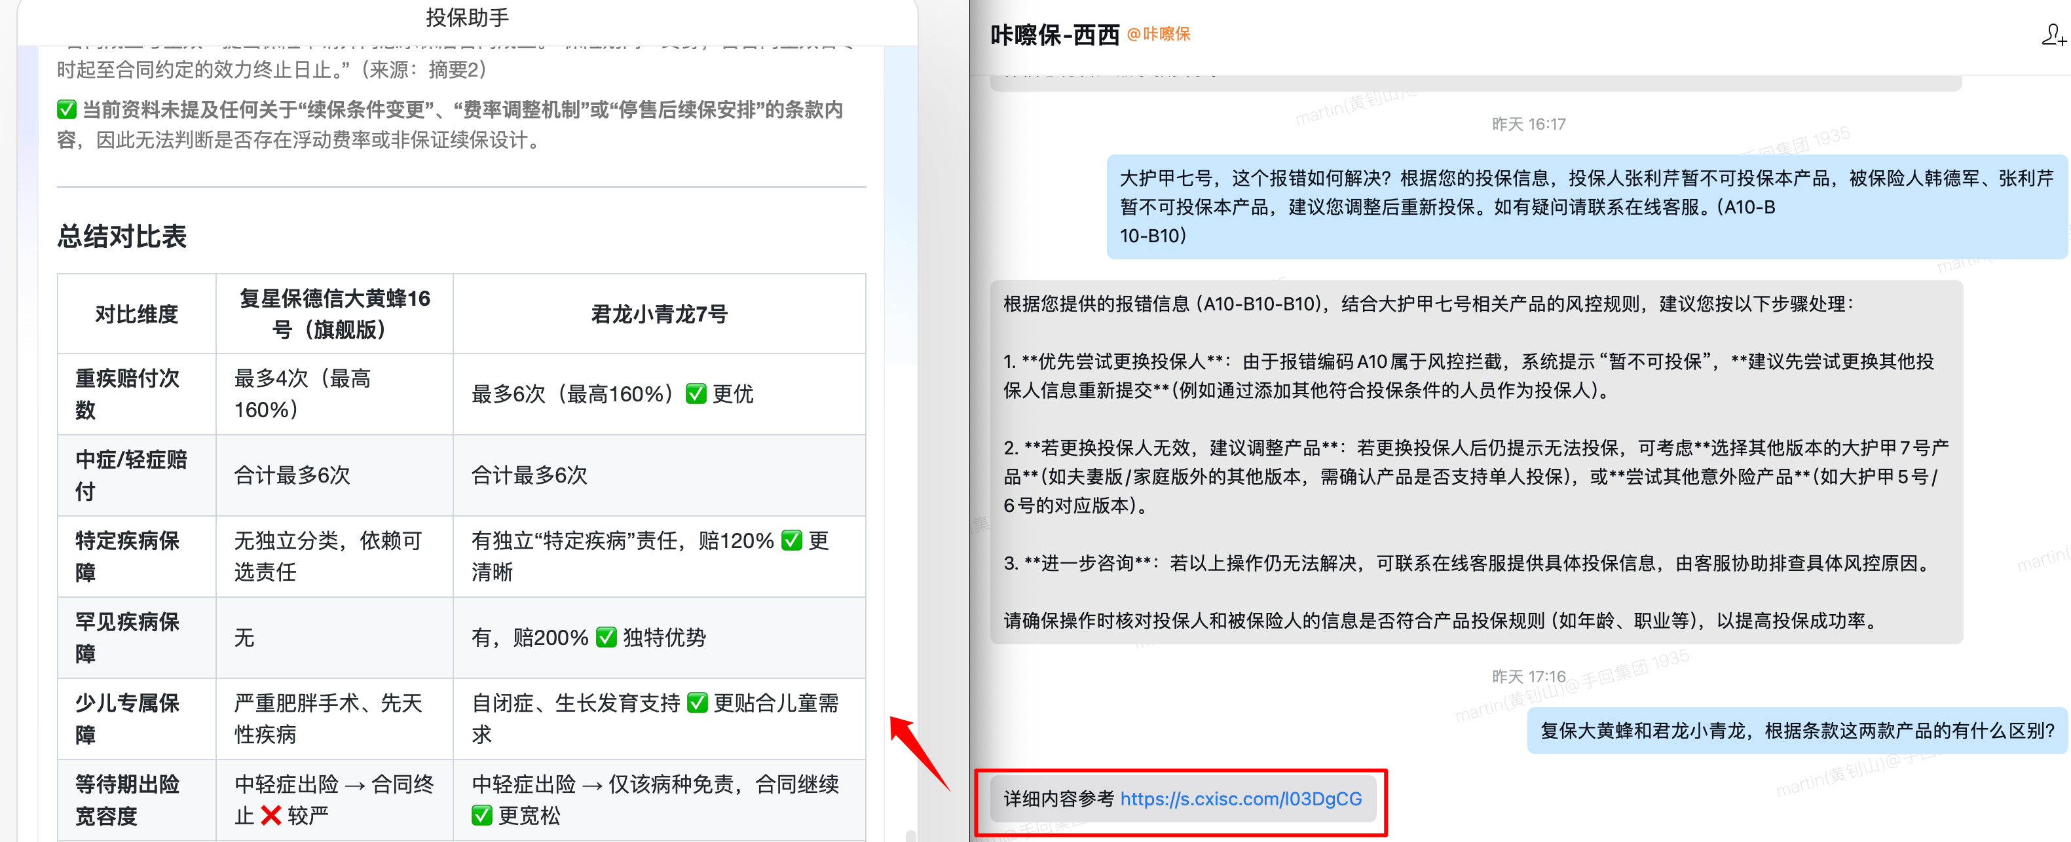Click the 总结对比表 heading

click(122, 236)
